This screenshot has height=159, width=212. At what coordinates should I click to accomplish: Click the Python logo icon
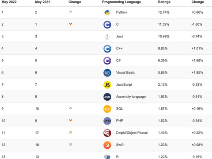[107, 12]
